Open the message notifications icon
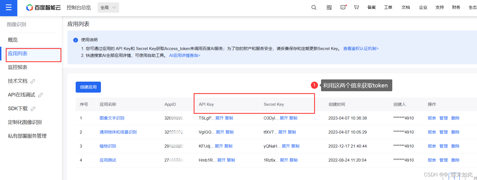Viewport: 477px width, 180px height. click(343, 7)
